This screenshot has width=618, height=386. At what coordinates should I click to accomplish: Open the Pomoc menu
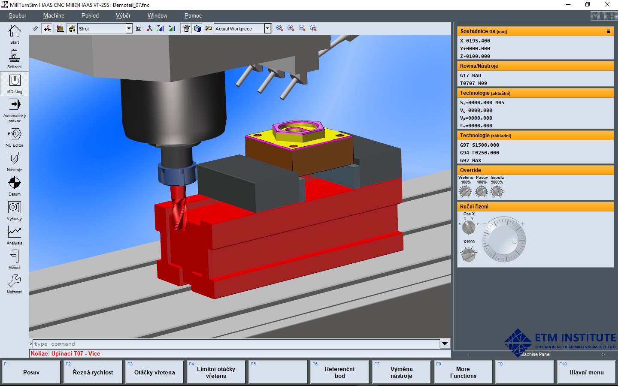193,16
